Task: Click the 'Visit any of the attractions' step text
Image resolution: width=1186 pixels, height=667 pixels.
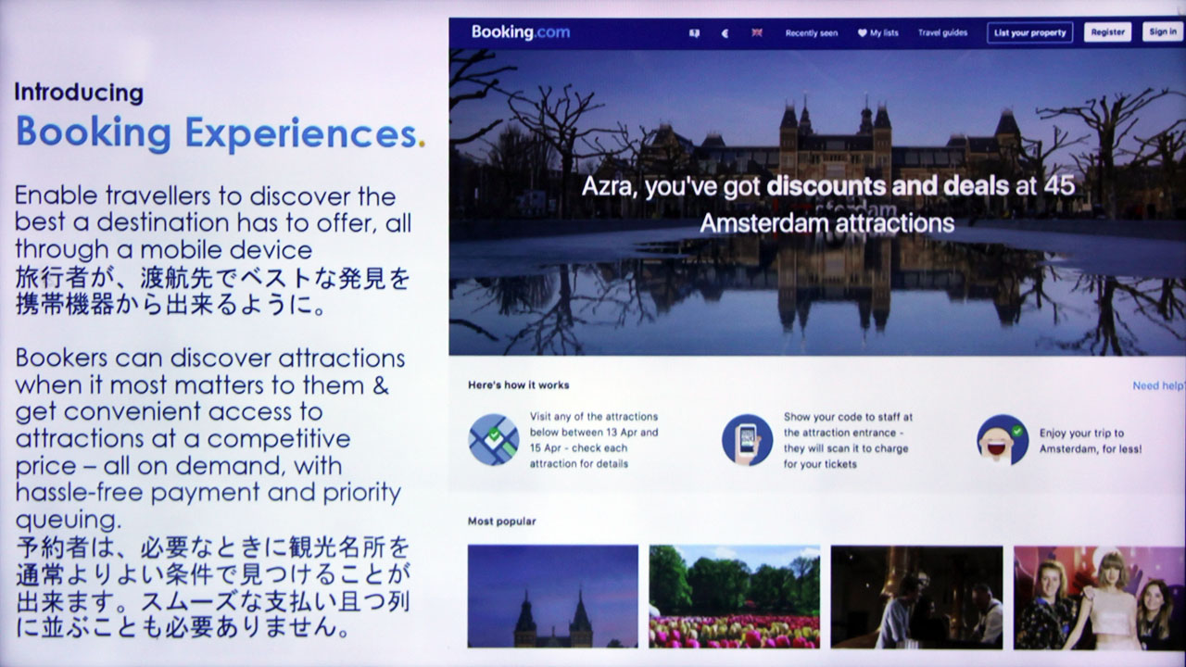Action: (594, 440)
